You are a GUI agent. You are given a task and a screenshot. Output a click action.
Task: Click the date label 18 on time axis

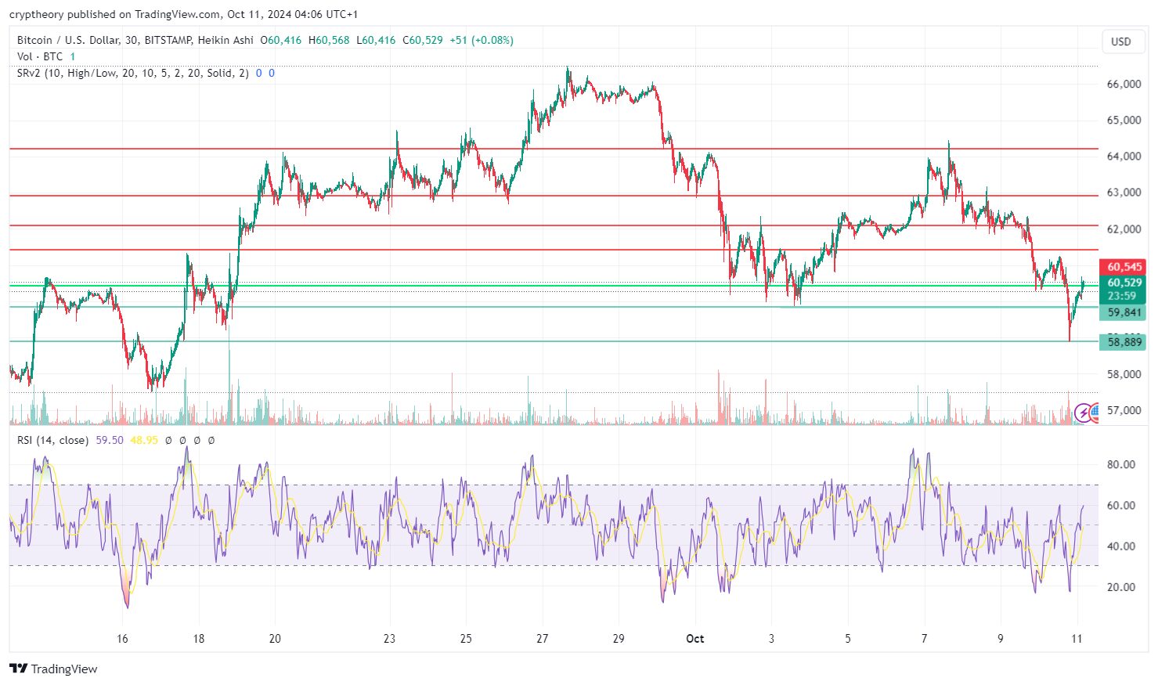pos(199,639)
